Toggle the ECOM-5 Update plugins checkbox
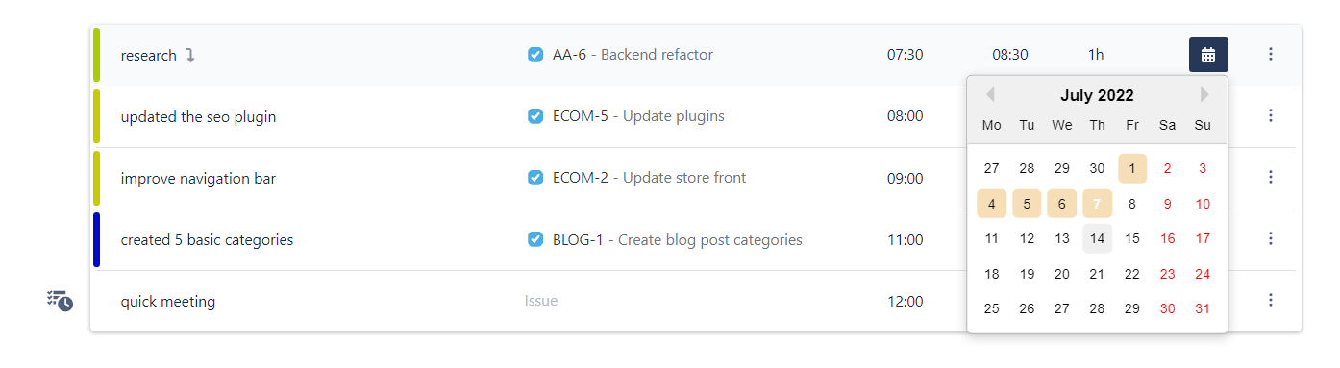The image size is (1340, 368). coord(535,116)
